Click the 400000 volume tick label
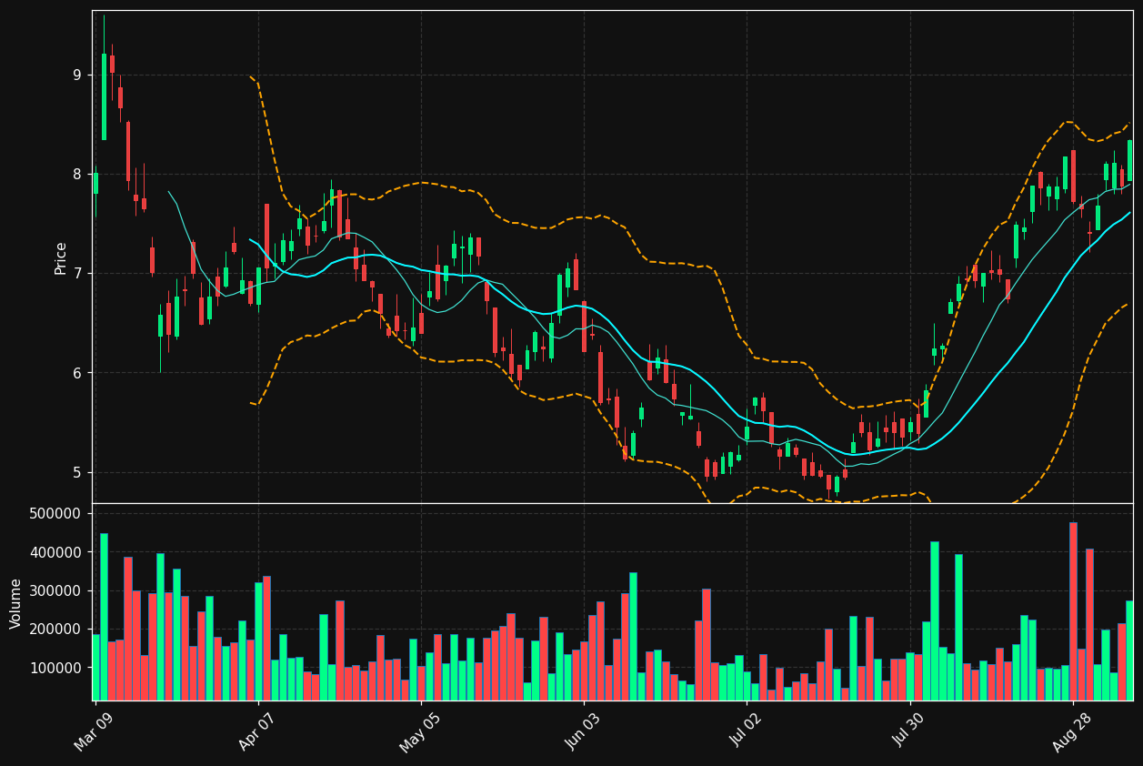The image size is (1143, 766). click(56, 552)
